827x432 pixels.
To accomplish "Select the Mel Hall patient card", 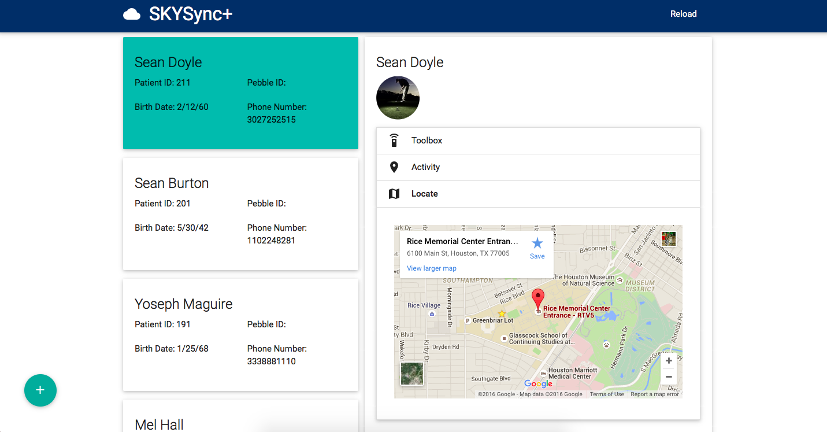I will pos(240,416).
